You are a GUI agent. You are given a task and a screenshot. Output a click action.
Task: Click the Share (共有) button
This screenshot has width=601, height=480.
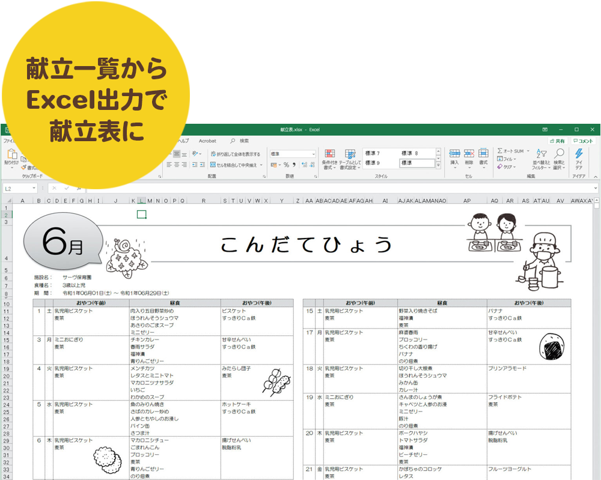pos(557,141)
